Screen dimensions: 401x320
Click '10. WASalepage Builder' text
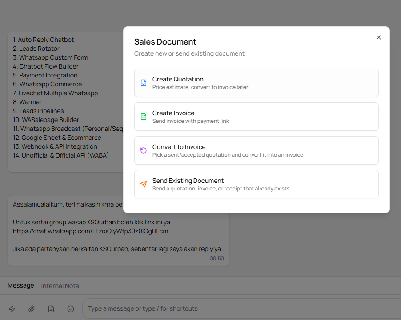(46, 120)
